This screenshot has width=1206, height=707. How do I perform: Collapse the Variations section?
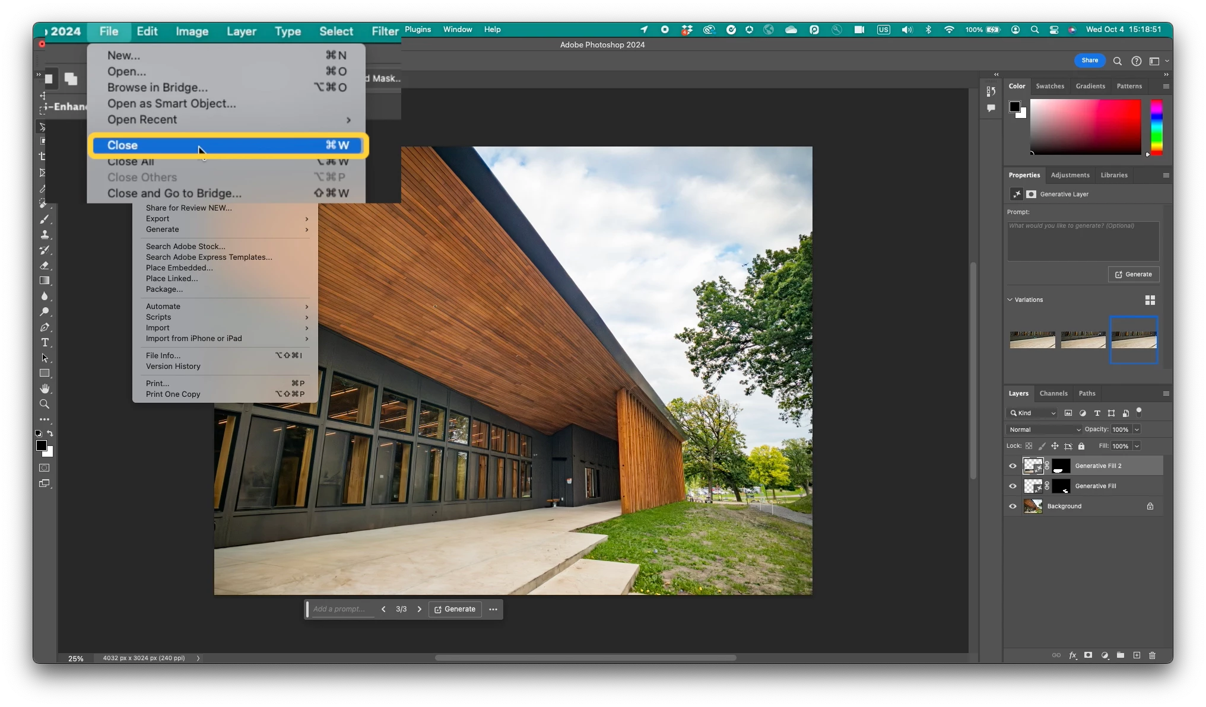[x=1010, y=300]
